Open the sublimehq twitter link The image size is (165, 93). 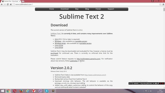73,61
